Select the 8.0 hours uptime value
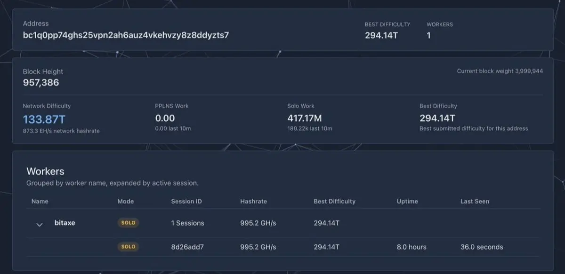565x274 pixels. tap(412, 247)
